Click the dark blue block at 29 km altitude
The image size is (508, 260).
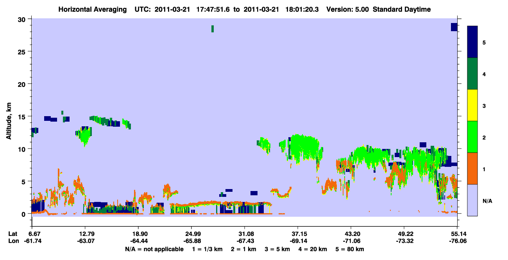(454, 27)
